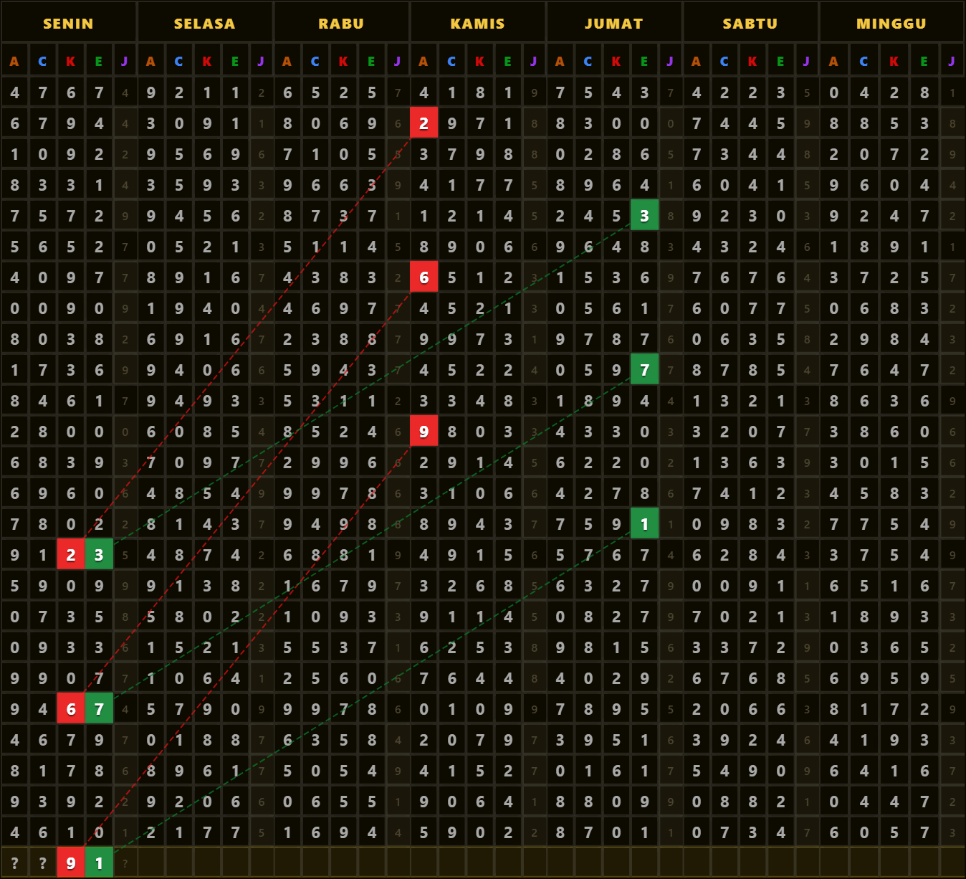966x879 pixels.
Task: Click green highlighted 7 in SENIN column E
Action: [99, 709]
